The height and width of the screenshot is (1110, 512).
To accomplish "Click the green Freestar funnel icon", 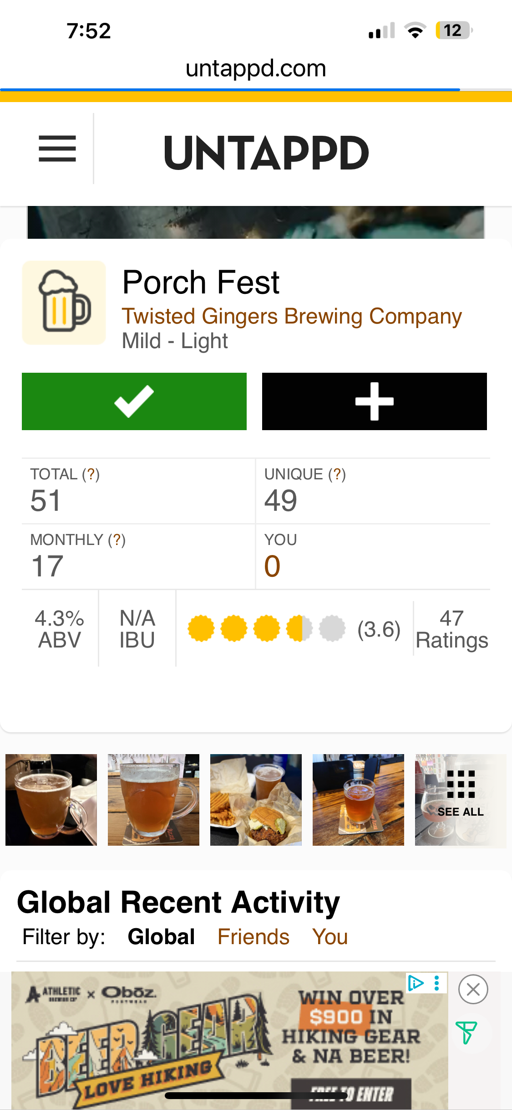I will point(466,1032).
